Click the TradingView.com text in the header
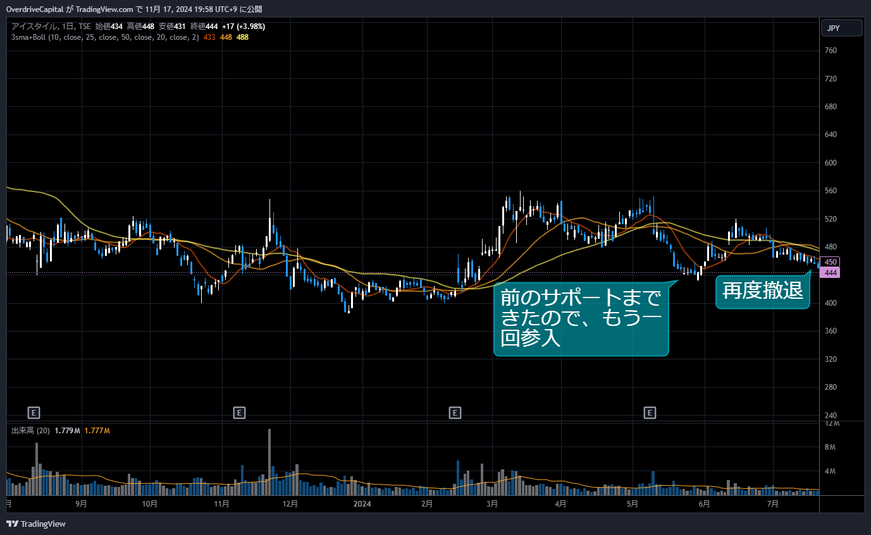This screenshot has height=535, width=871. [104, 9]
